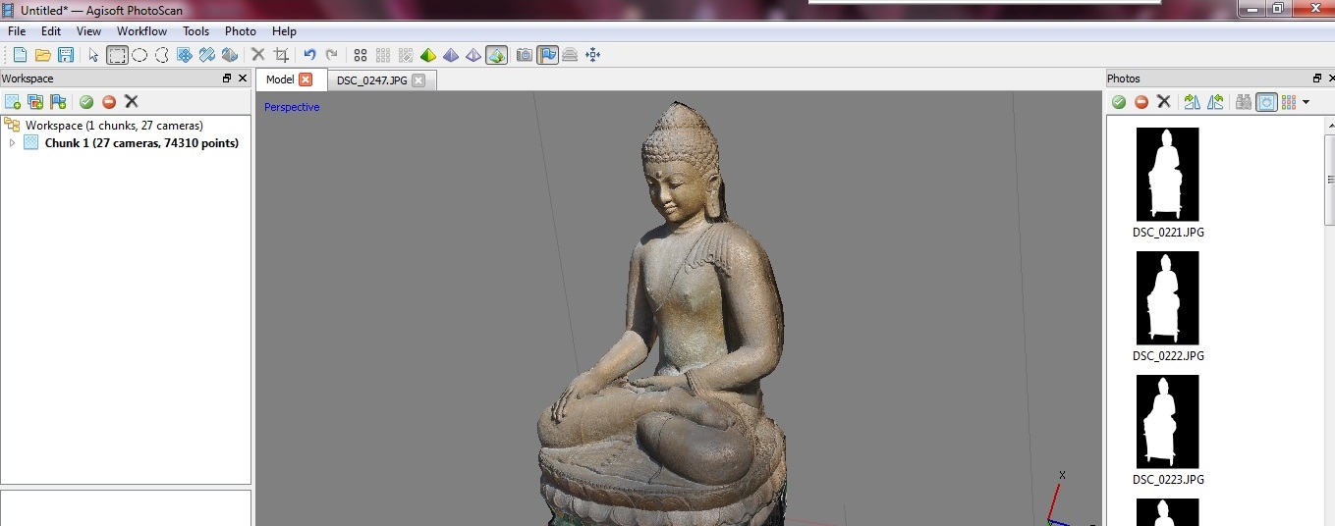Reset the model view
The width and height of the screenshot is (1335, 526).
(x=592, y=55)
